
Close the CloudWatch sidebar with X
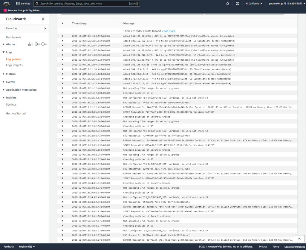pos(43,19)
